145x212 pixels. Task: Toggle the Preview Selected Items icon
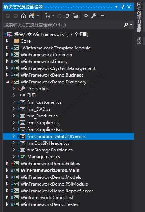click(102, 16)
